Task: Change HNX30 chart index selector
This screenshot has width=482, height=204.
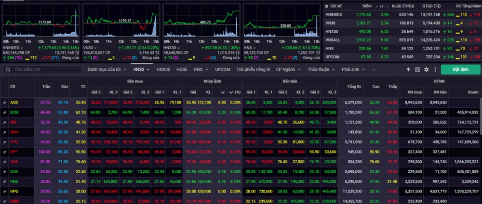Action: [172, 48]
